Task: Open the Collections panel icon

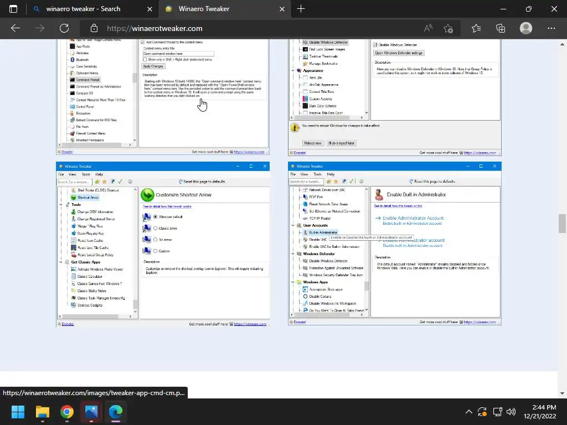Action: coord(501,28)
